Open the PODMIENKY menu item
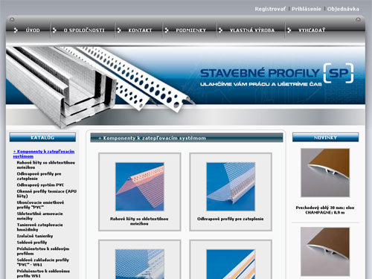The height and width of the screenshot is (279, 372). (191, 31)
